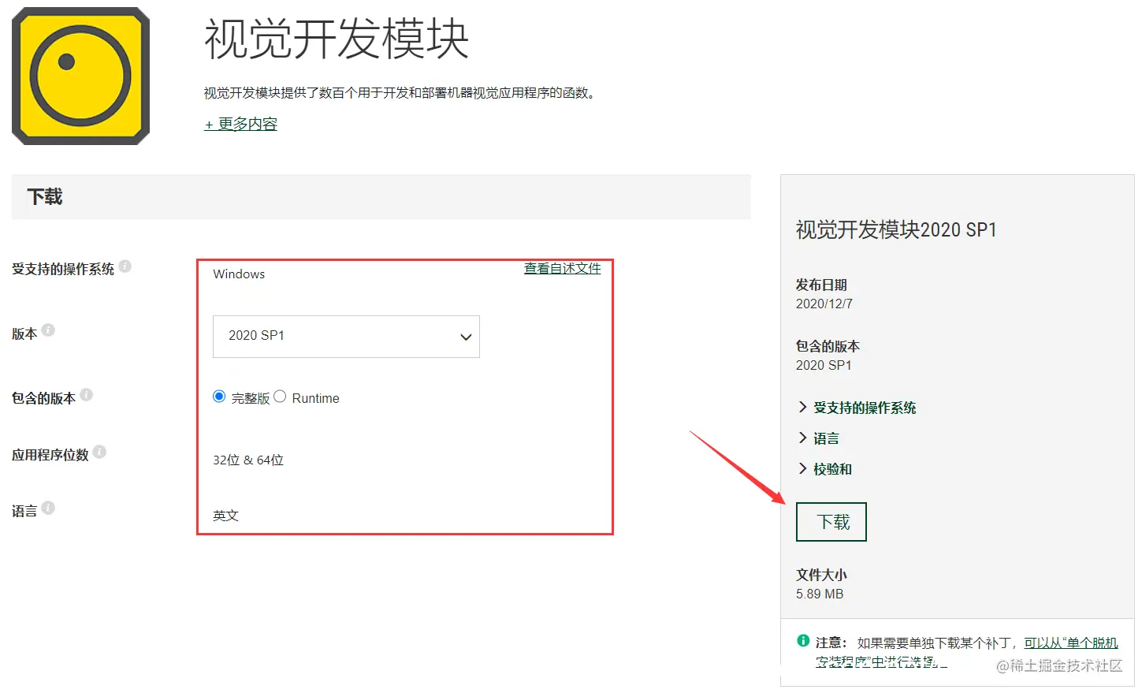Image resolution: width=1142 pixels, height=693 pixels.
Task: Click the 英文 language value
Action: (x=225, y=516)
